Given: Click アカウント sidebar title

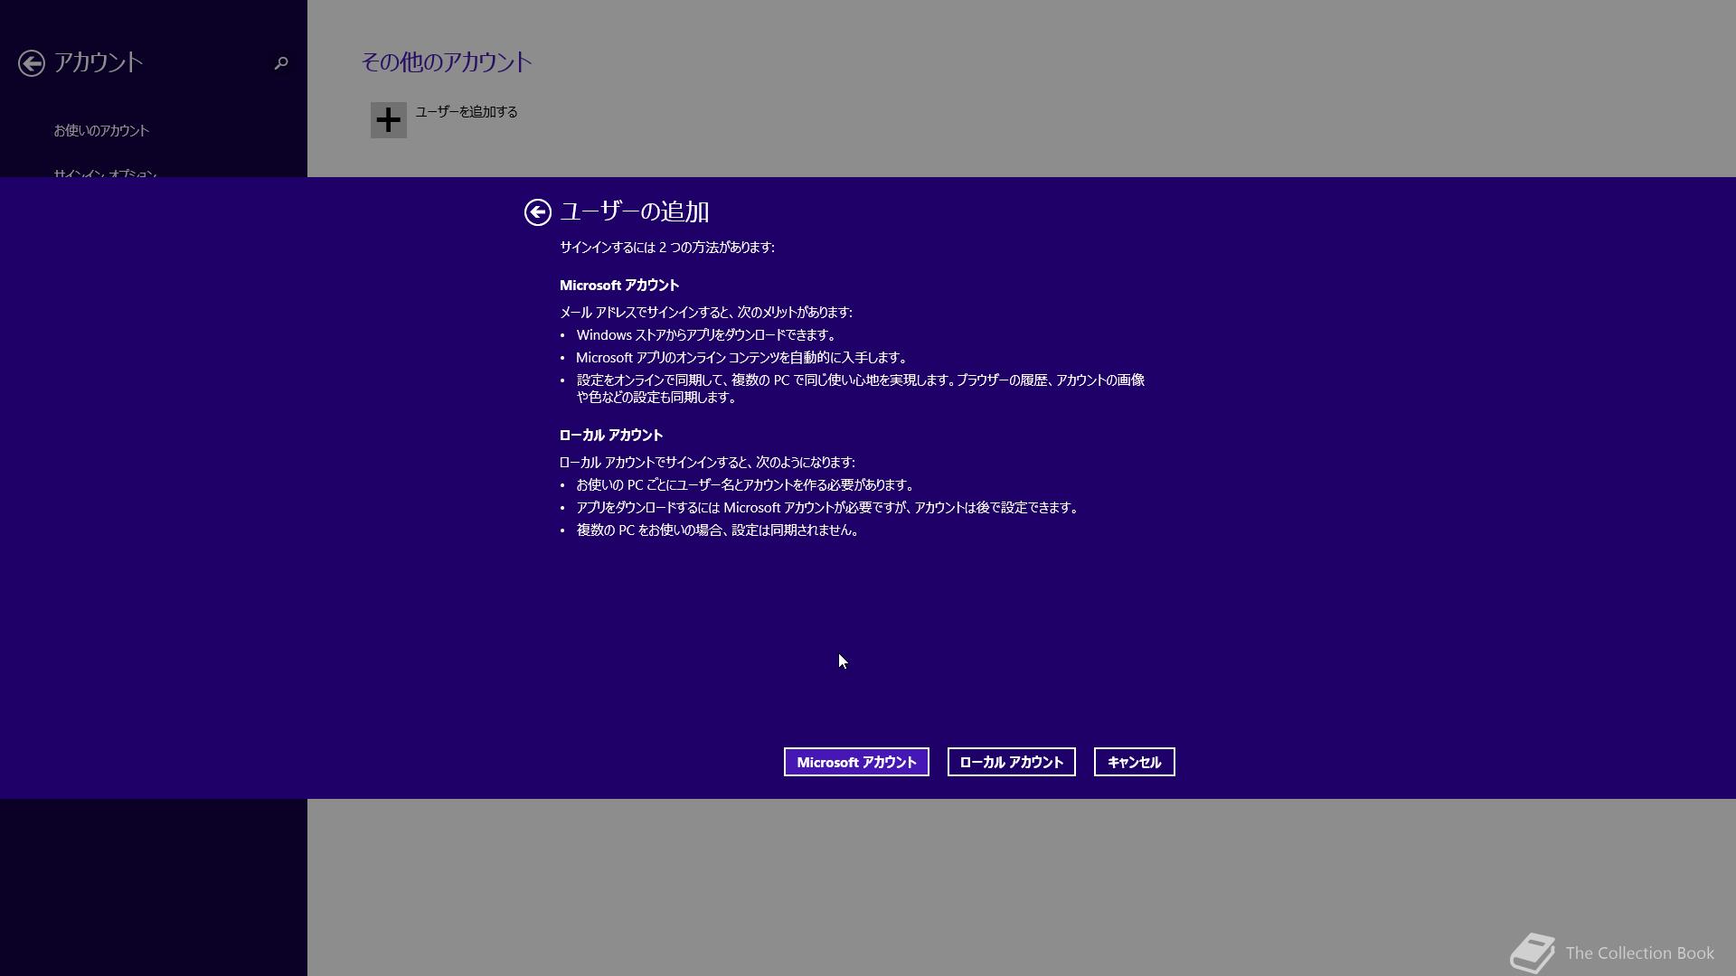Looking at the screenshot, I should [x=99, y=62].
